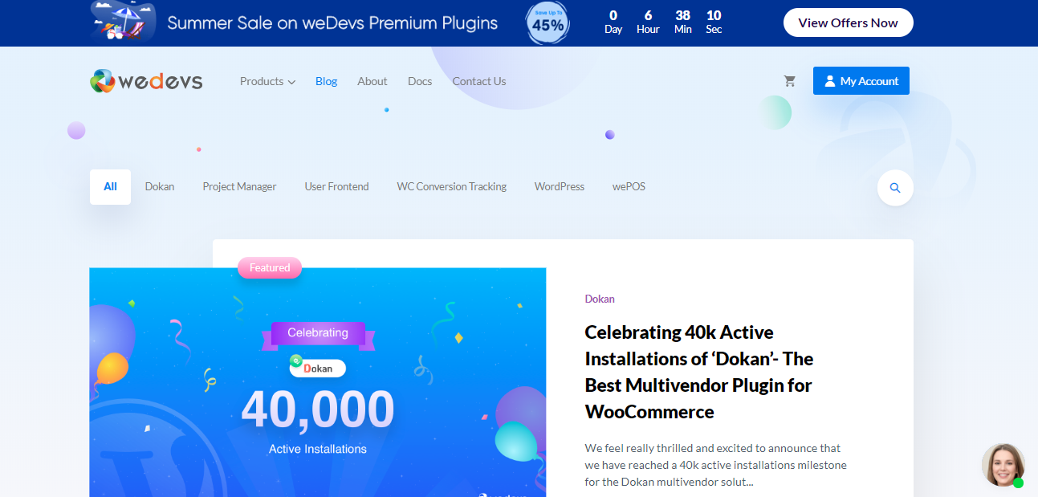Click the beach umbrella sale illustration
This screenshot has width=1038, height=497.
pos(124,21)
